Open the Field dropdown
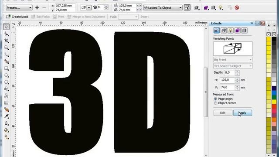 click(128, 17)
